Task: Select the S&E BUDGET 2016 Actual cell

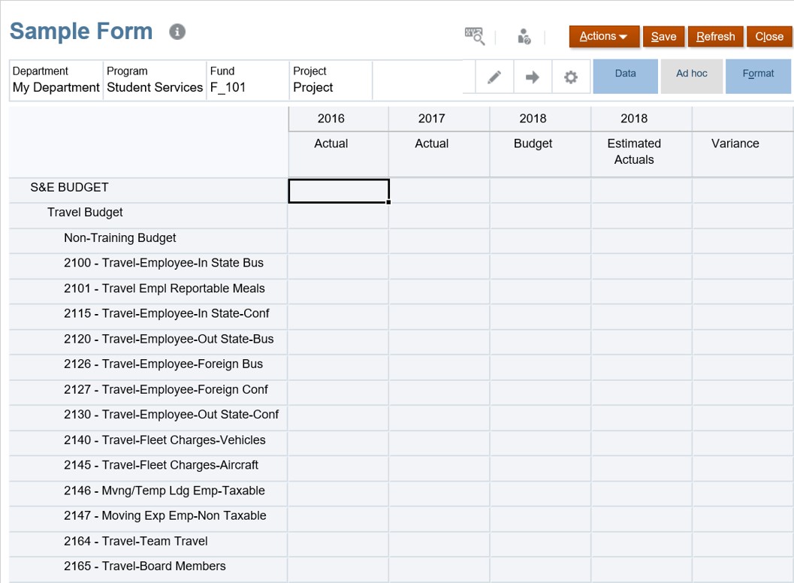Action: coord(338,191)
